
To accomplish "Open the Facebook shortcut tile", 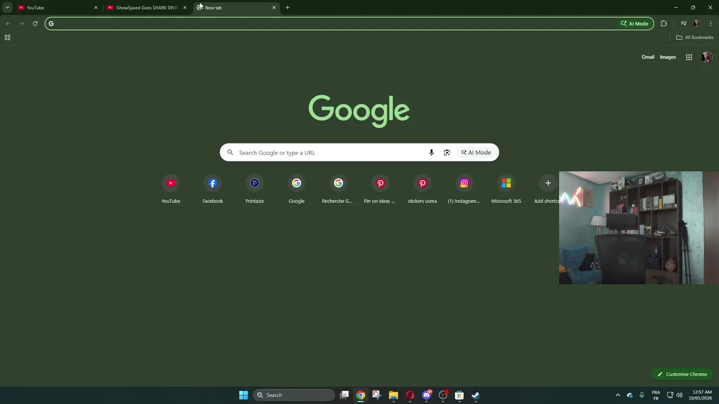I will coord(212,189).
